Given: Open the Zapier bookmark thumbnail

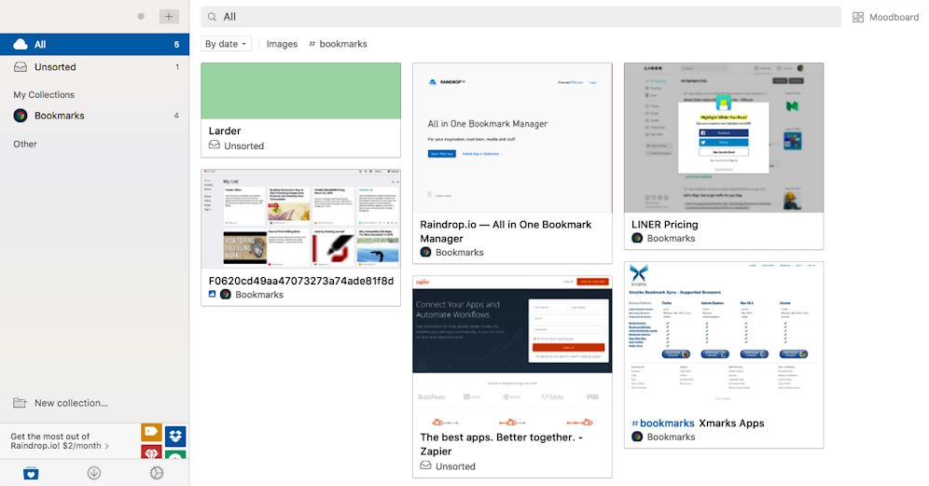Looking at the screenshot, I should click(512, 351).
